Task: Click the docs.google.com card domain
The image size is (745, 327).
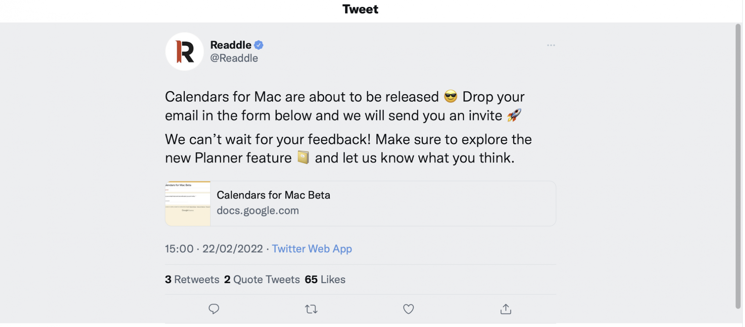Action: click(258, 211)
